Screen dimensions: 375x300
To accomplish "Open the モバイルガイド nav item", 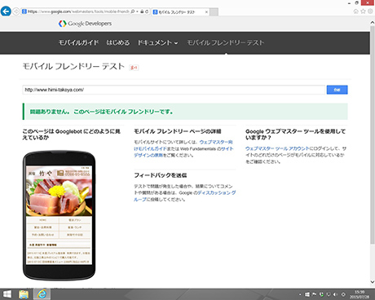I will (79, 42).
